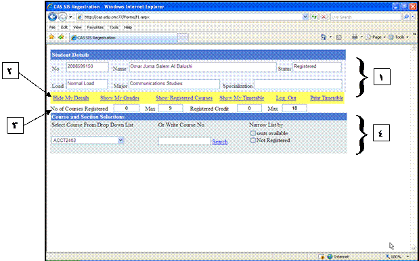Viewport: 419px width, 261px height.
Task: Click the Max credit box showing 18
Action: (x=294, y=108)
